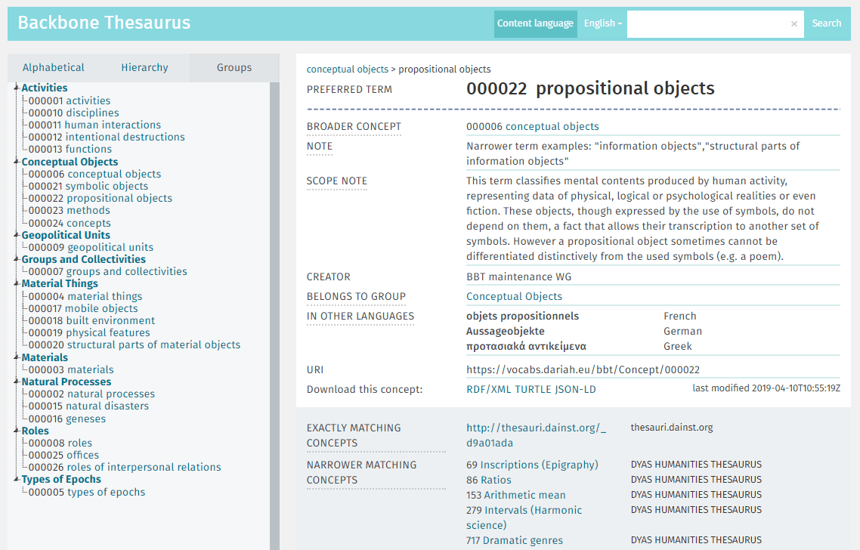Switch to the Alphabetical tab

[x=53, y=67]
